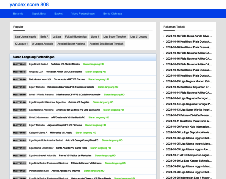Open Berita Olahraga section
226x179 pixels.
[112, 14]
